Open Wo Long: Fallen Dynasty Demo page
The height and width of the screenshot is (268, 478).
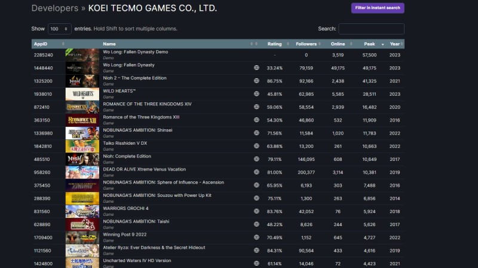136,52
